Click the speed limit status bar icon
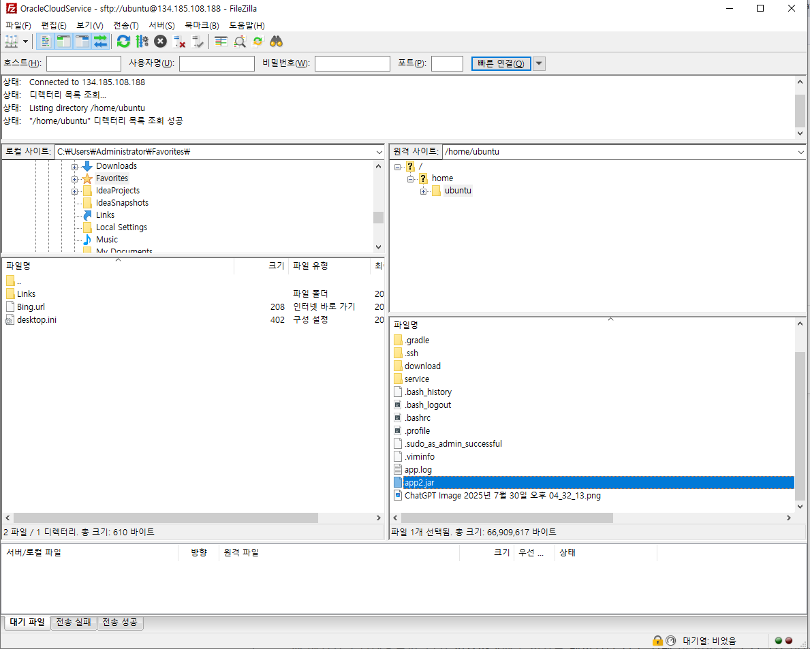 (x=670, y=641)
